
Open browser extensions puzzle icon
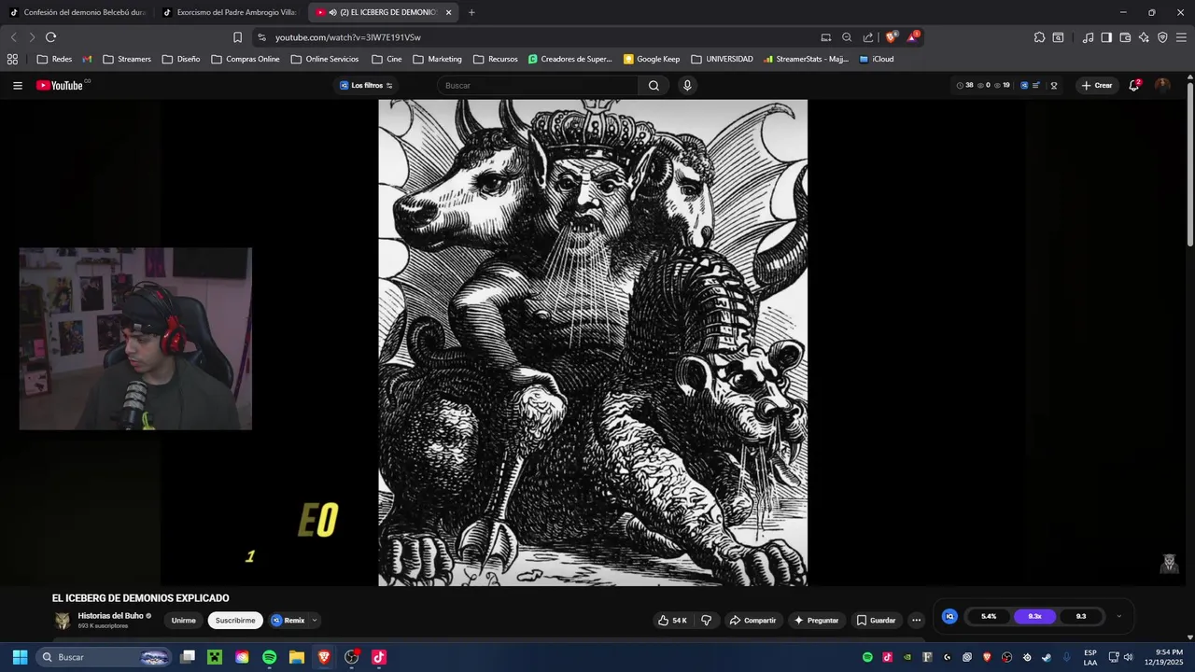point(1039,37)
